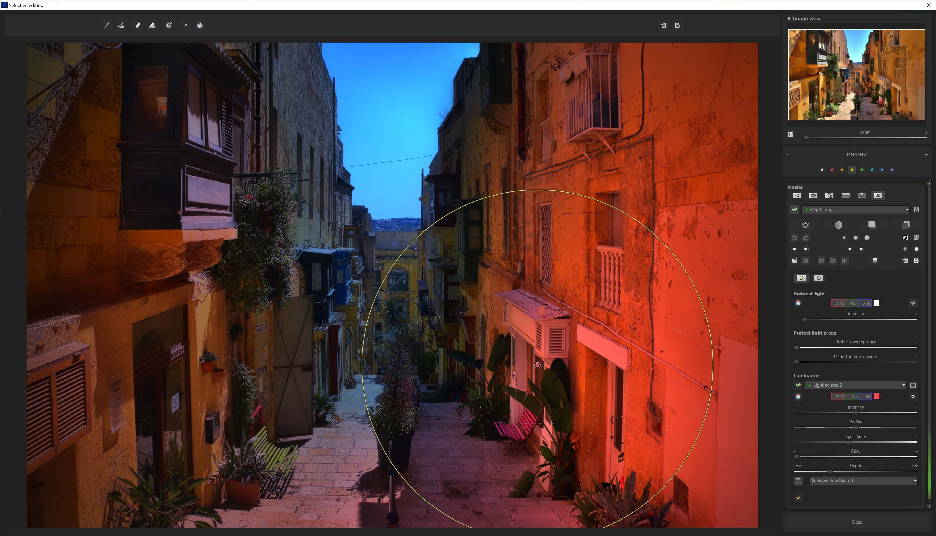Select the paint bucket fill tool
936x536 pixels.
pyautogui.click(x=199, y=25)
